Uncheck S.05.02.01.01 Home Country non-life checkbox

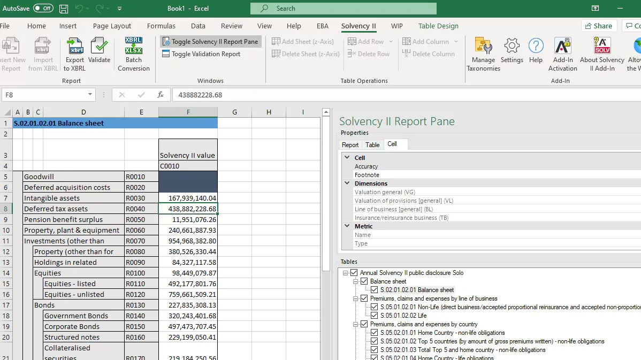[375, 333]
